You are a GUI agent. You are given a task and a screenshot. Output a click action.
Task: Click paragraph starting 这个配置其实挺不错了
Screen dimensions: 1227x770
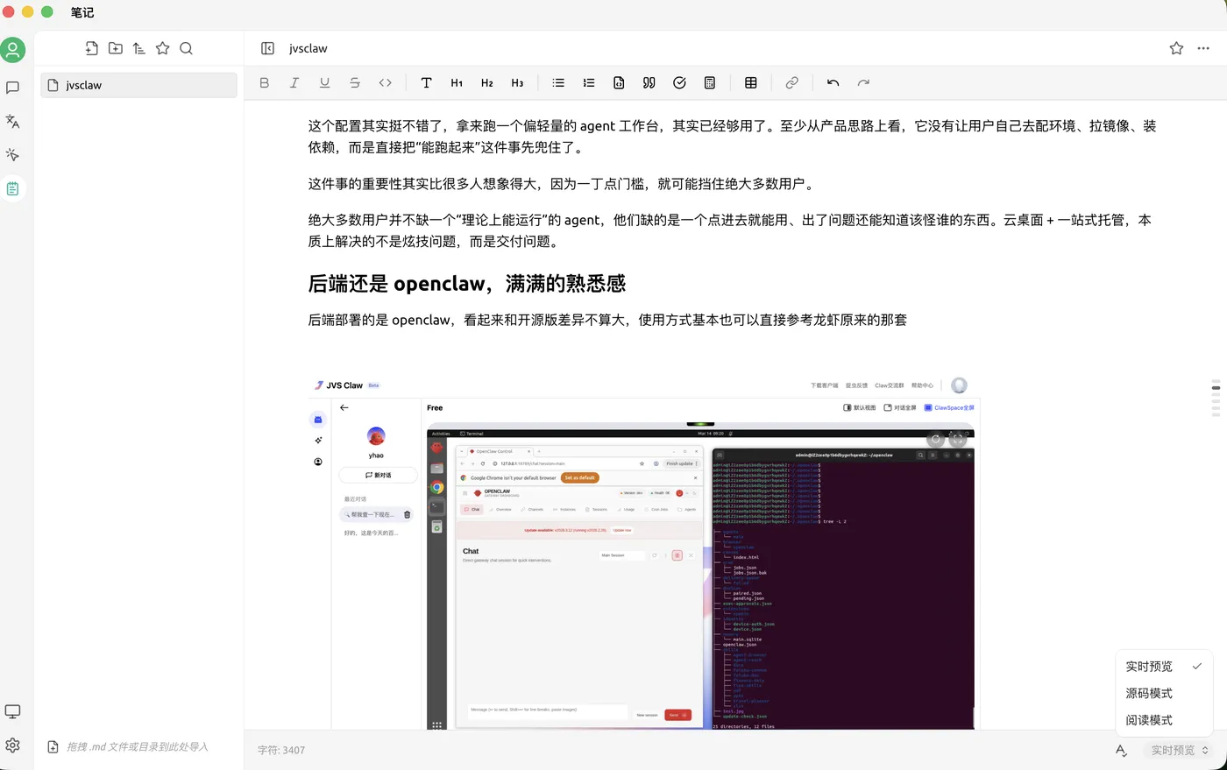(x=732, y=137)
